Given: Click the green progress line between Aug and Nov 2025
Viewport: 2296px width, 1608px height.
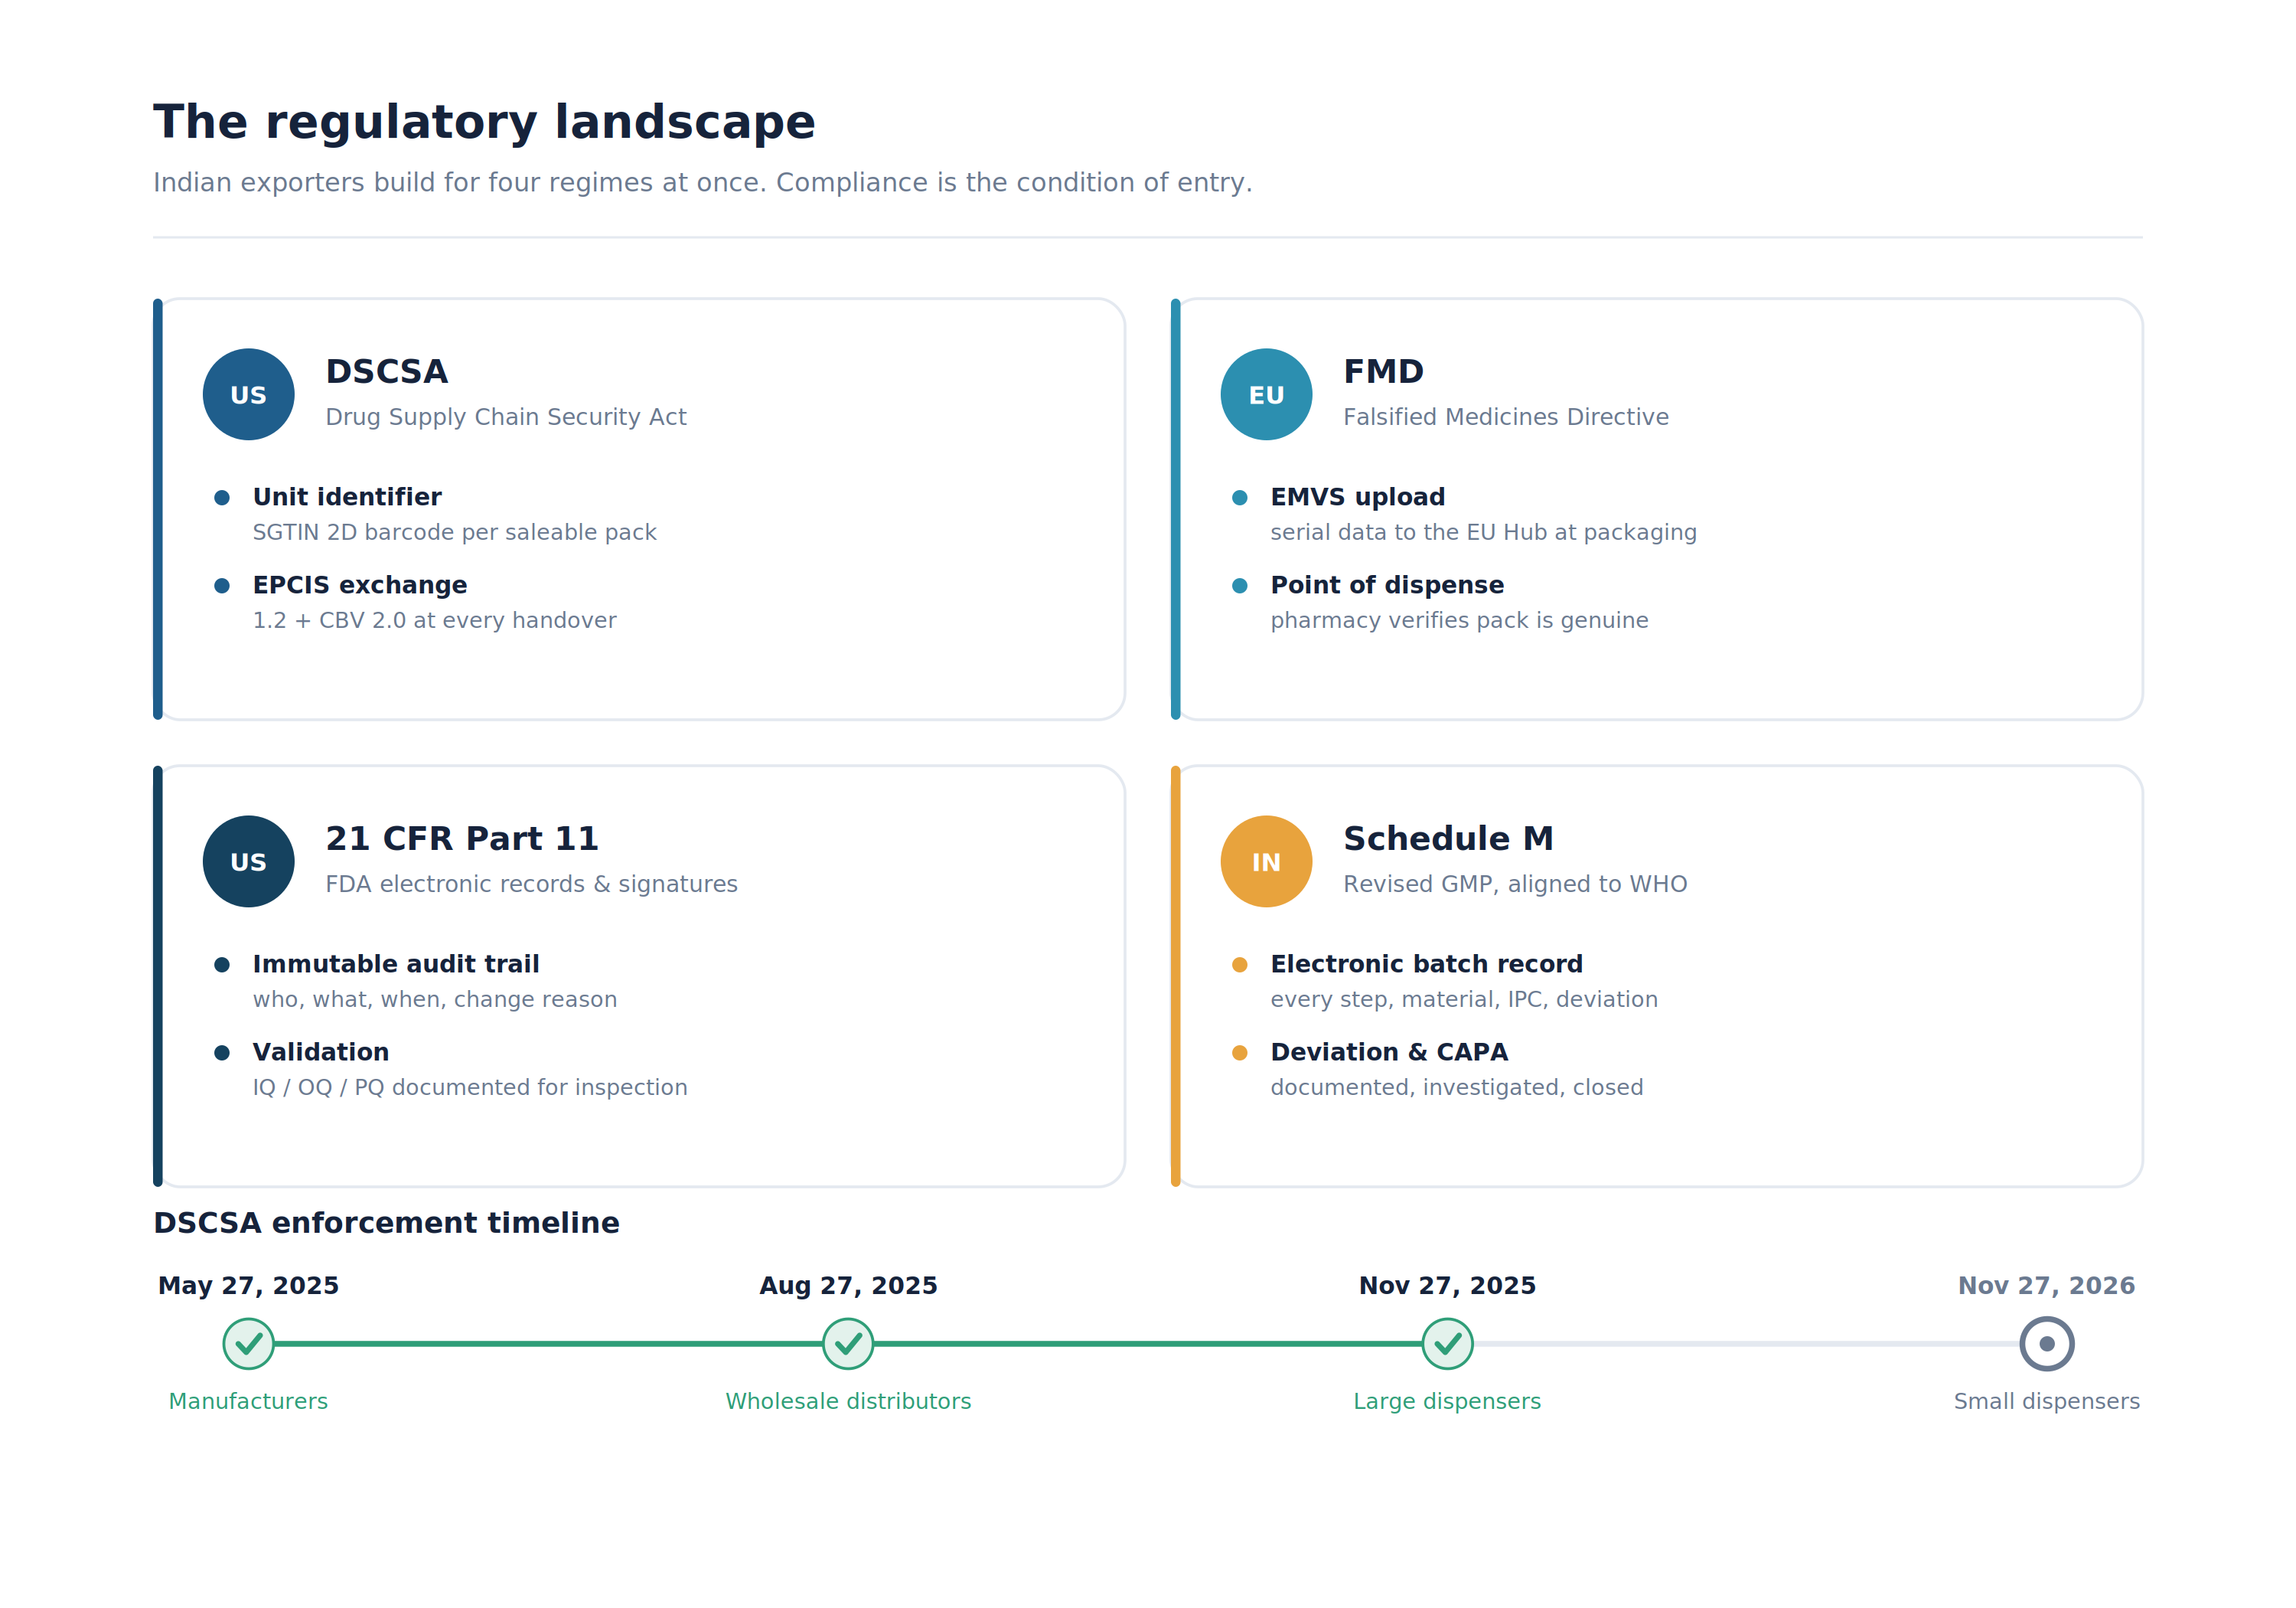Looking at the screenshot, I should coord(1148,1344).
